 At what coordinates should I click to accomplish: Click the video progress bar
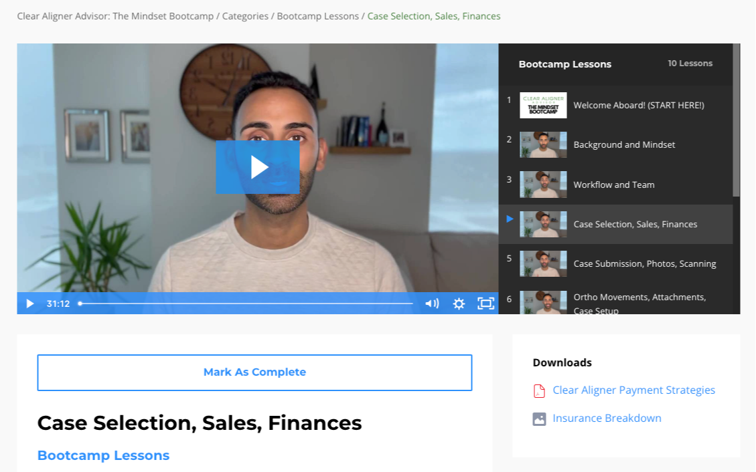(x=246, y=304)
